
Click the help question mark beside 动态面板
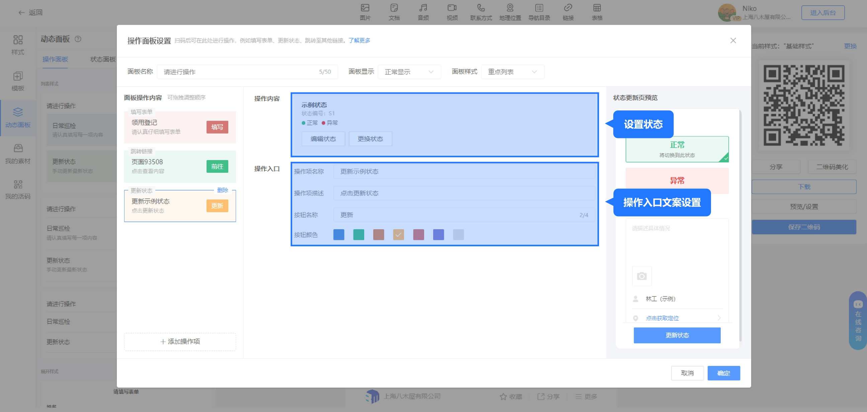point(78,39)
